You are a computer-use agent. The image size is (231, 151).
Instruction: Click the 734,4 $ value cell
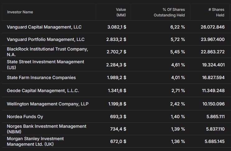pyautogui.click(x=118, y=129)
